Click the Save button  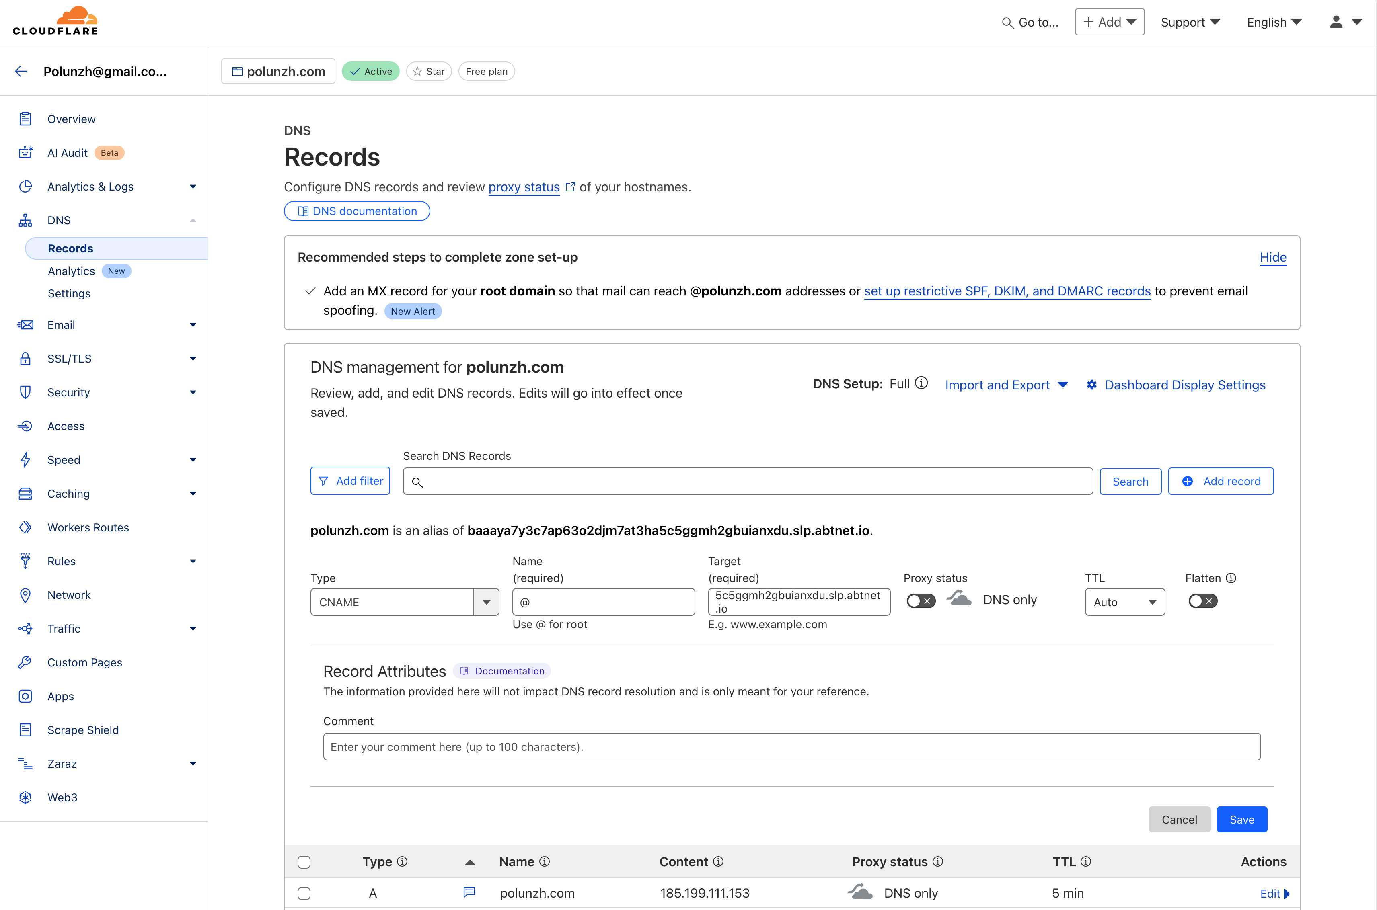click(x=1242, y=820)
